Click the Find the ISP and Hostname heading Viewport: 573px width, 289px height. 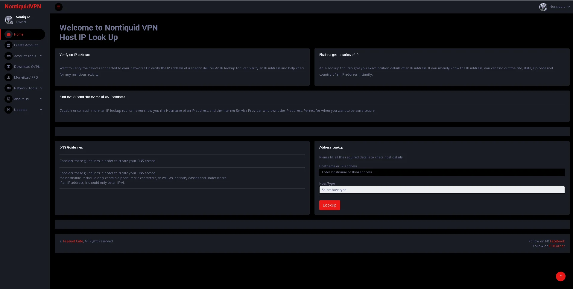(92, 97)
